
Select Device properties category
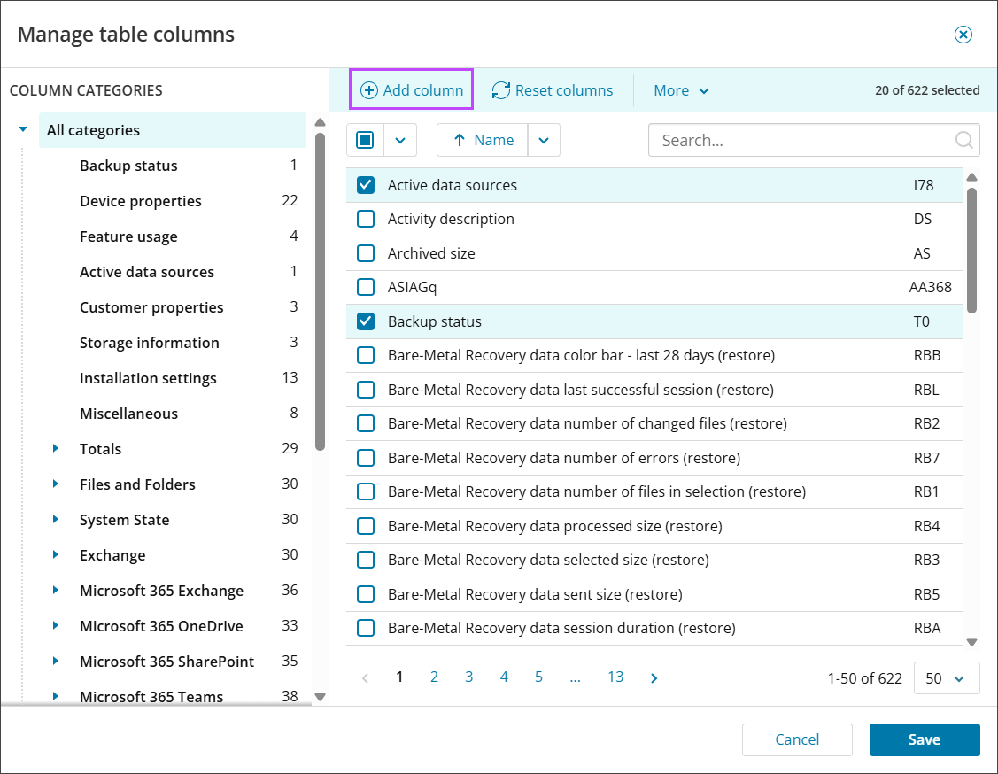(x=141, y=201)
